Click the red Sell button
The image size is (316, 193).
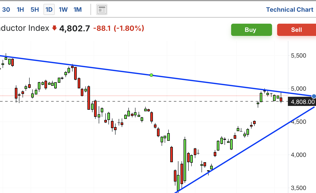coord(297,30)
